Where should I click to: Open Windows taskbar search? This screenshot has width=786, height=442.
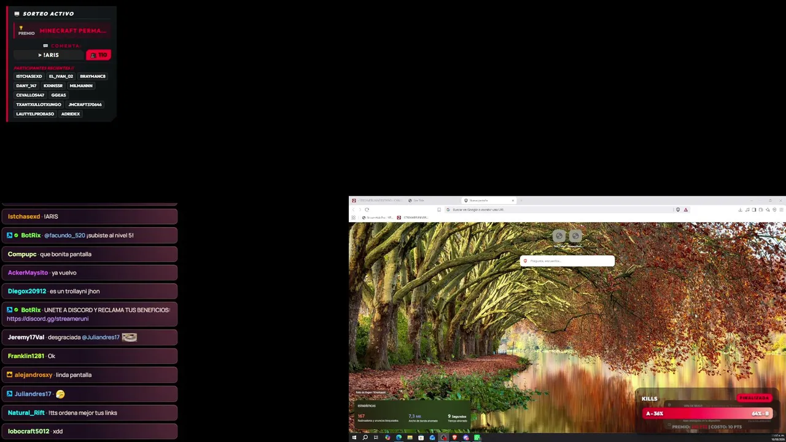[x=365, y=438]
